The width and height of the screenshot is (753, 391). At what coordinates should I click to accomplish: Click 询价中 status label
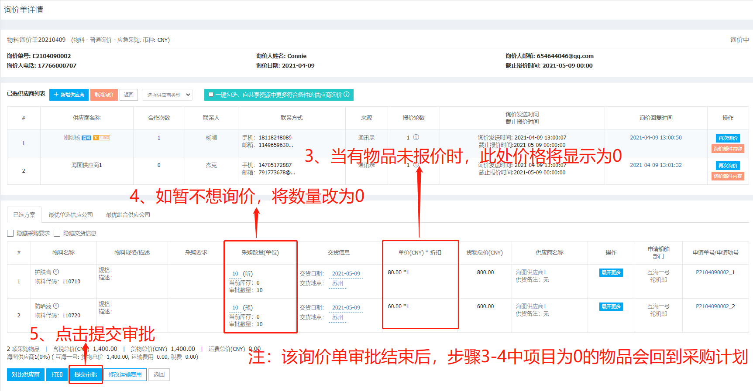(739, 40)
